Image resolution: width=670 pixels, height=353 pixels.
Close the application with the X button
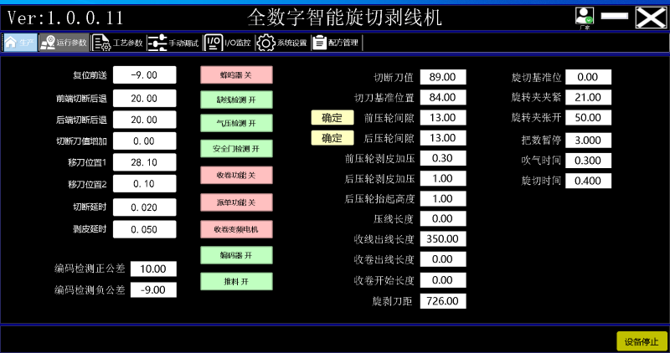[651, 18]
